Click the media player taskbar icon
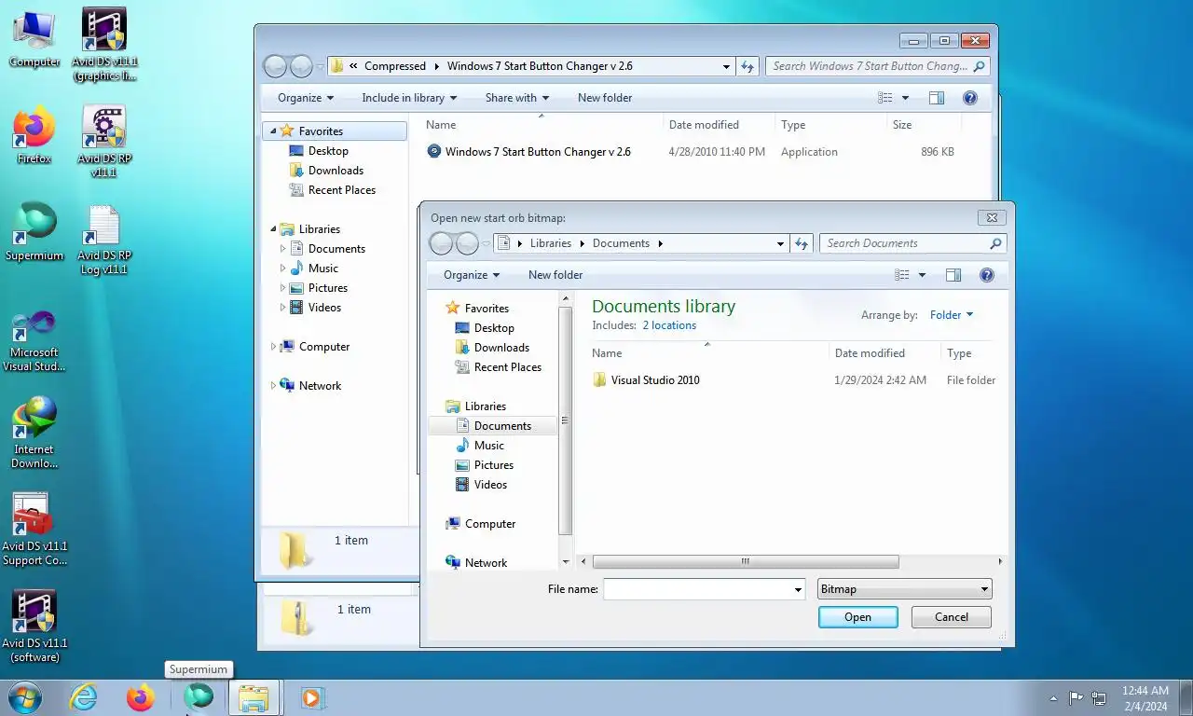The height and width of the screenshot is (716, 1193). tap(311, 697)
